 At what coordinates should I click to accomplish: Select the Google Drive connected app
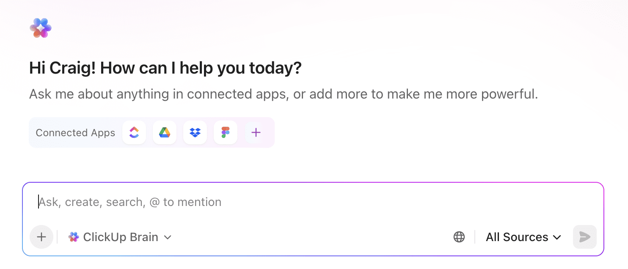165,133
